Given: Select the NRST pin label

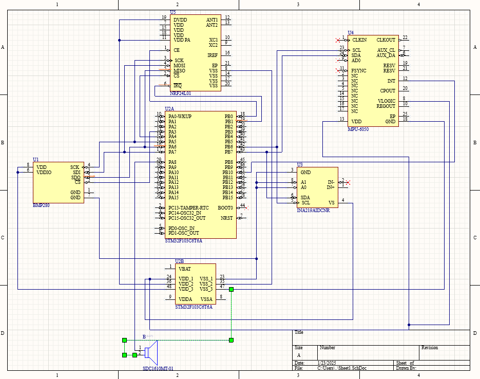Looking at the screenshot, I should (x=227, y=218).
